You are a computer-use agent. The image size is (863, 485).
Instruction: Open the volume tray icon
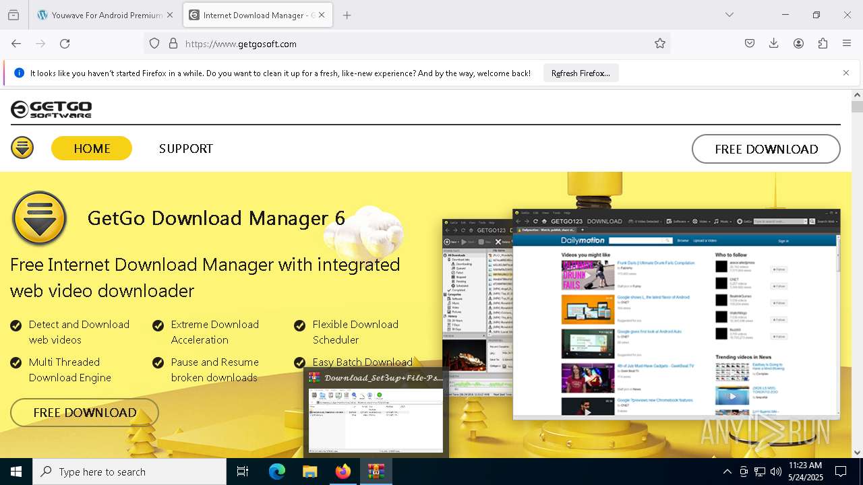tap(776, 472)
